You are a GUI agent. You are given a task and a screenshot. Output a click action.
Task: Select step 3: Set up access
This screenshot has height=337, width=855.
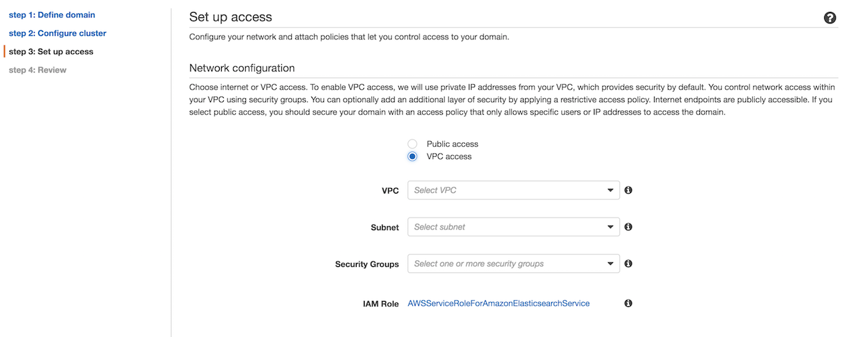click(x=51, y=51)
